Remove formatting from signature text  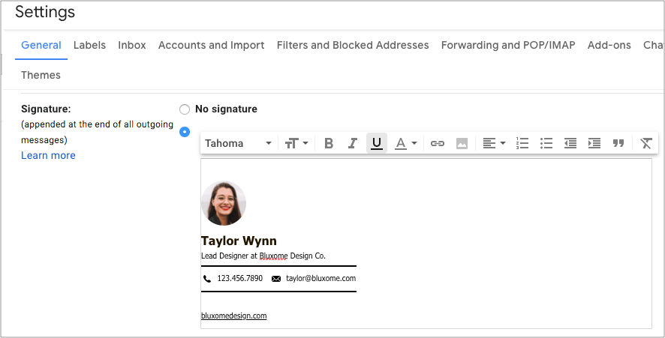click(646, 144)
